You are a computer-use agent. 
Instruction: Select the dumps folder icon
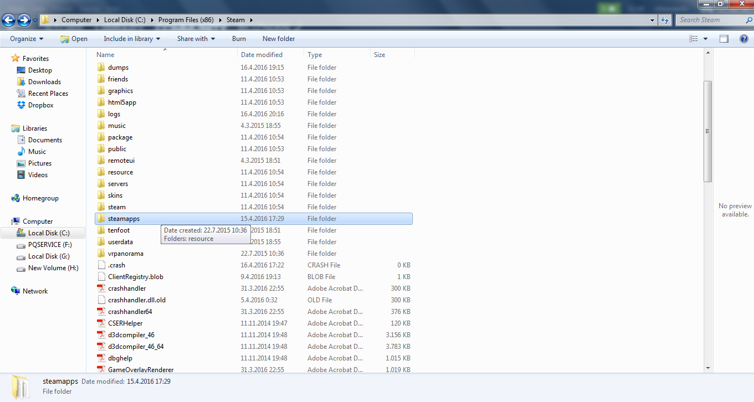coord(101,68)
